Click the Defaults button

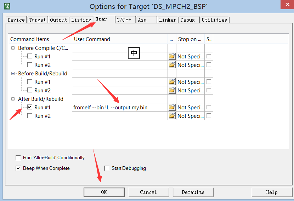point(193,192)
